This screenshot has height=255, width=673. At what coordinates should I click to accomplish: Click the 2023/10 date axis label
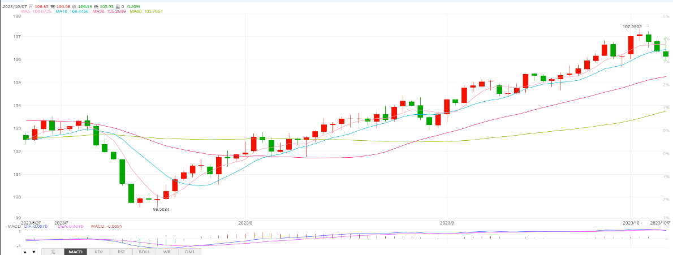point(631,223)
